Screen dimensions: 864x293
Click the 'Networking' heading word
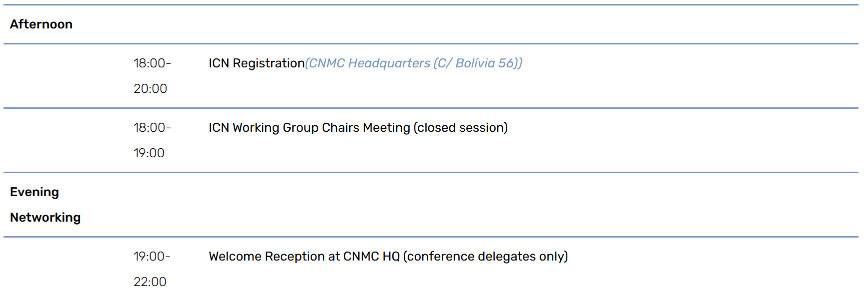pyautogui.click(x=45, y=218)
